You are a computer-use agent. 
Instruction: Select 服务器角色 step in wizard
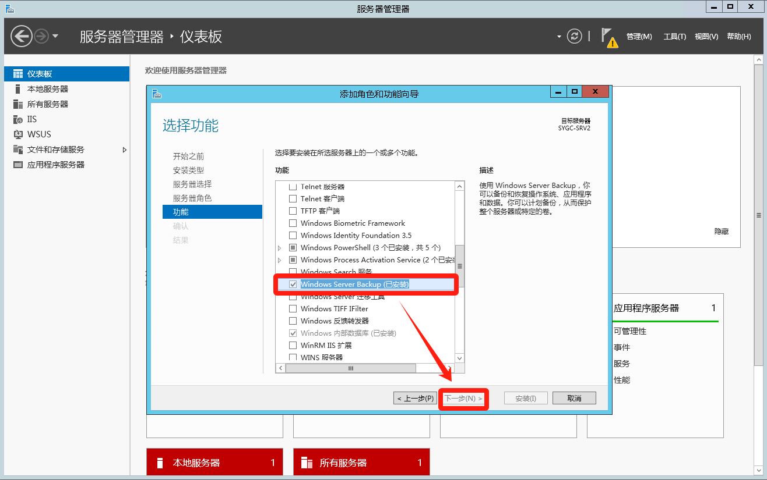[x=192, y=198]
